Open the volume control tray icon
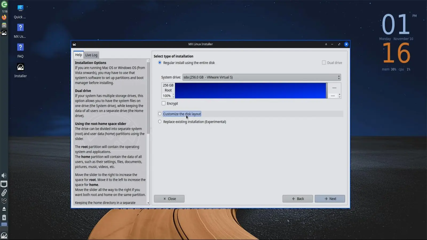The image size is (427, 240). [4, 175]
